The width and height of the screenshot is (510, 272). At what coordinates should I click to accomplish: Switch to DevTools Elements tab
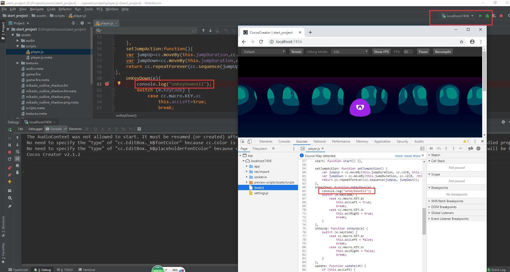(x=266, y=141)
